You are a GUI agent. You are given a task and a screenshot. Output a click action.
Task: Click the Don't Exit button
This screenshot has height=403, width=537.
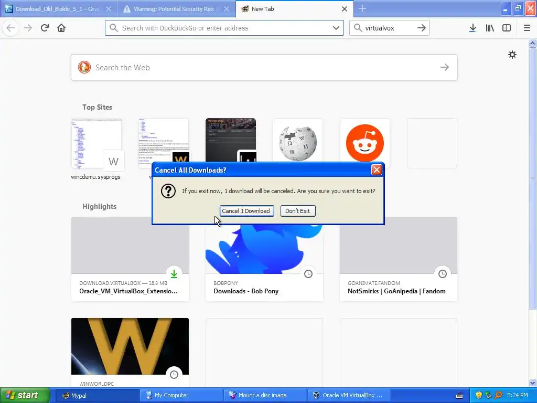pos(298,211)
